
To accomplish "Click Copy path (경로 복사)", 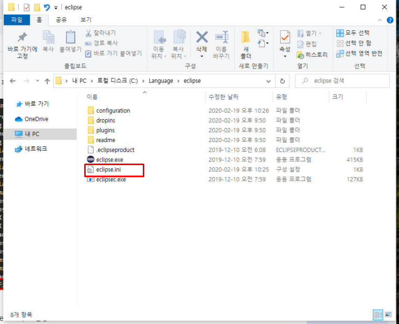I will click(101, 43).
